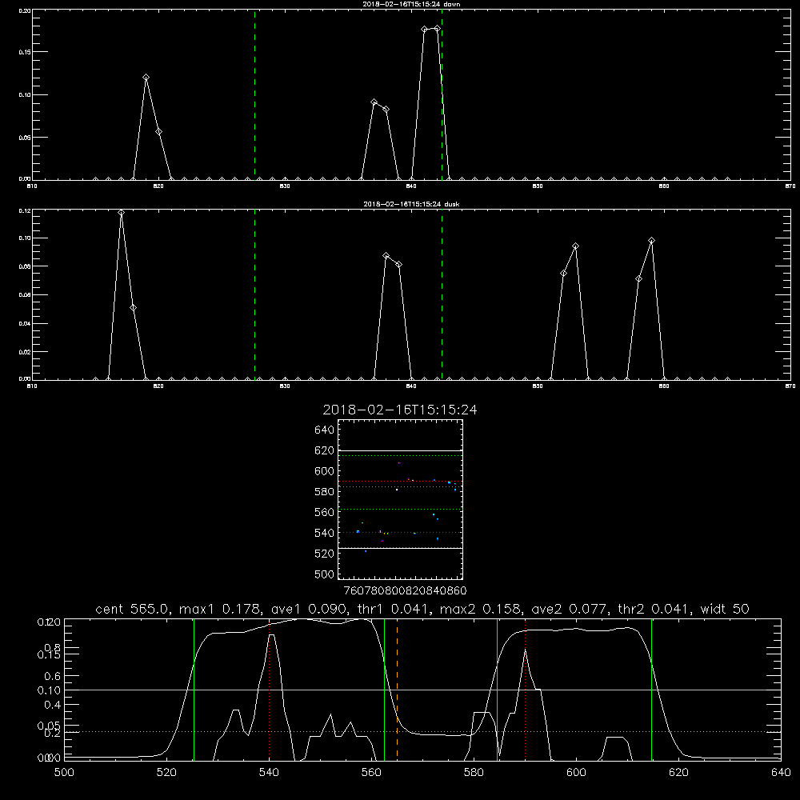The height and width of the screenshot is (800, 800).
Task: Click the '0.04' y-axis label on the dusk plot
Action: (x=25, y=323)
